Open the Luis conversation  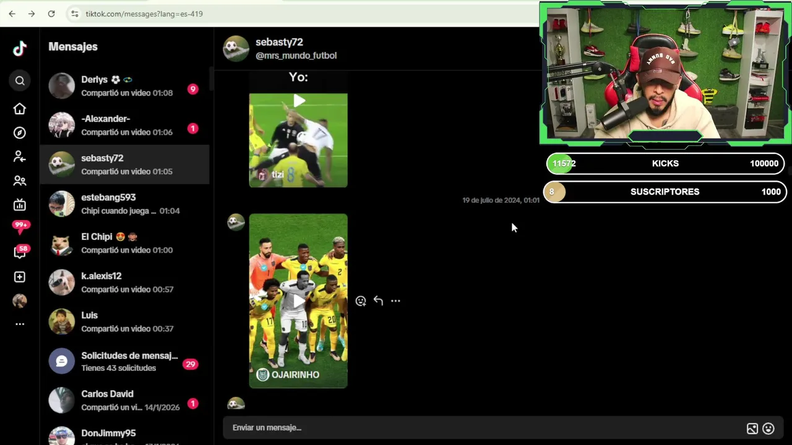coord(124,321)
